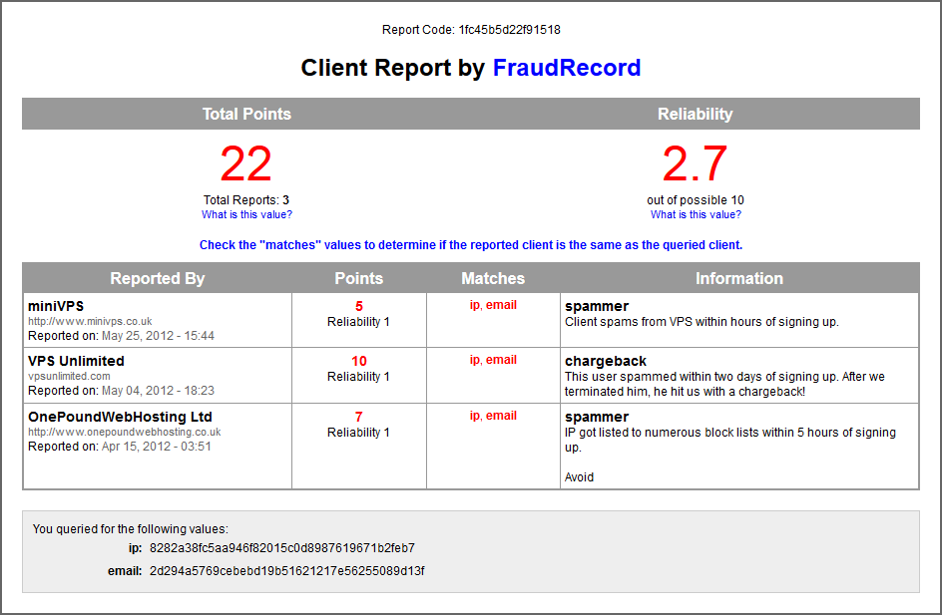Click the reliability score 2.7
Viewport: 942px width, 615px height.
tap(696, 163)
